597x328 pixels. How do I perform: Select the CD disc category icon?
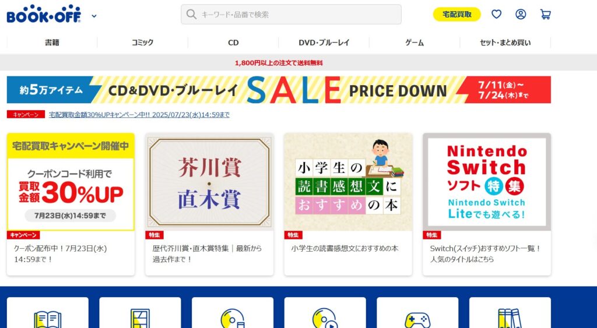(x=233, y=319)
